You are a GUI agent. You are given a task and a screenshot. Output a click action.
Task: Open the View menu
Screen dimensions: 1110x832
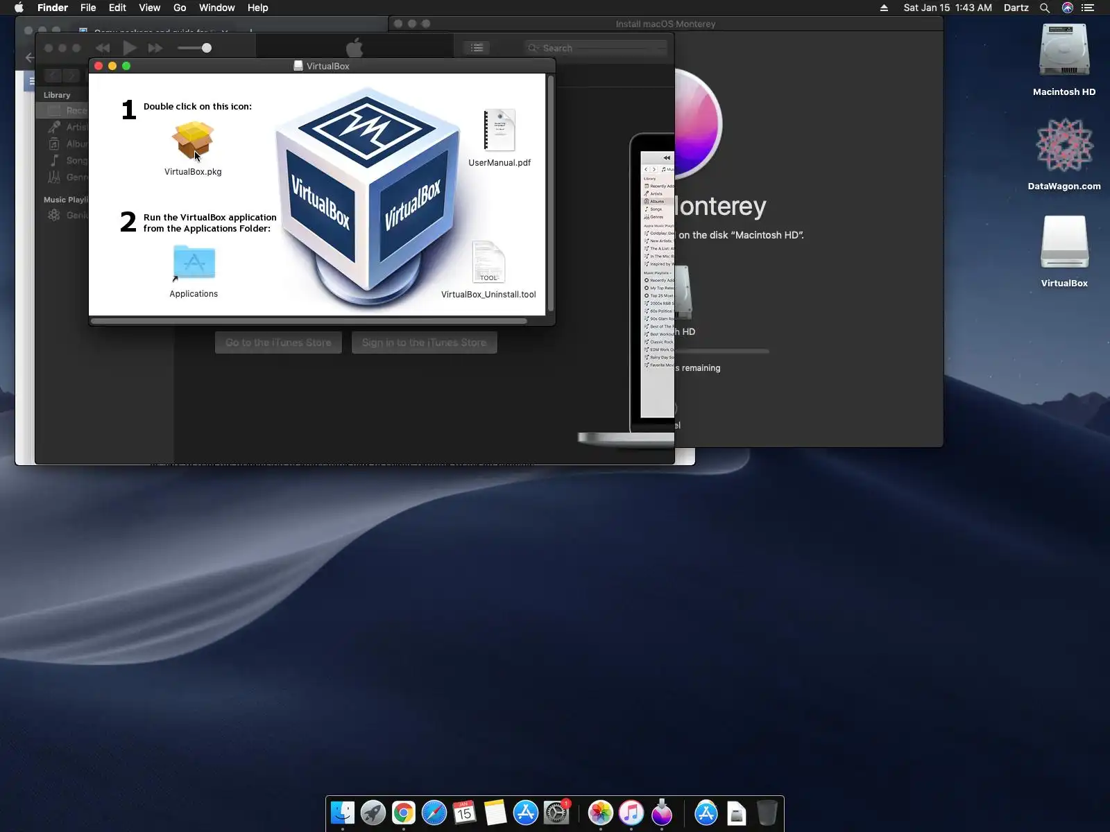click(149, 8)
